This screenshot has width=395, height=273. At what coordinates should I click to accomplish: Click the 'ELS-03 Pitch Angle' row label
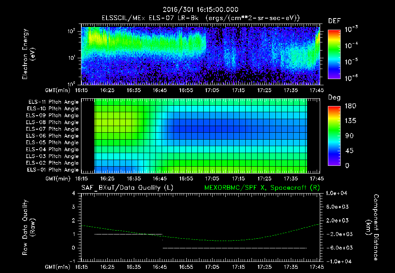[52, 157]
